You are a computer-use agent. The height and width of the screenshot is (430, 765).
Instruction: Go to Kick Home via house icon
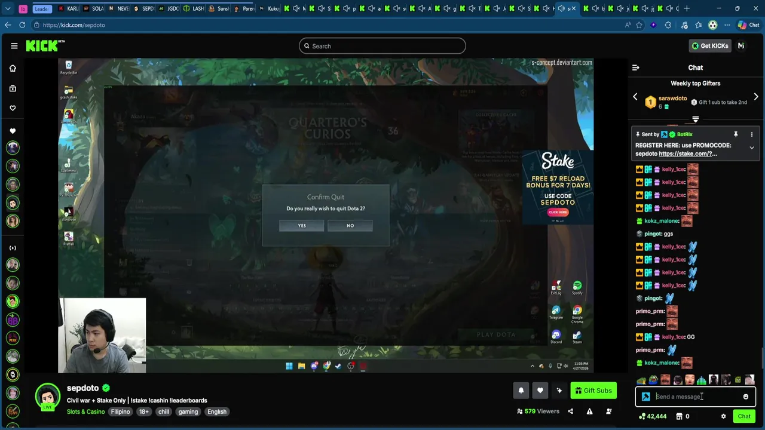[13, 68]
